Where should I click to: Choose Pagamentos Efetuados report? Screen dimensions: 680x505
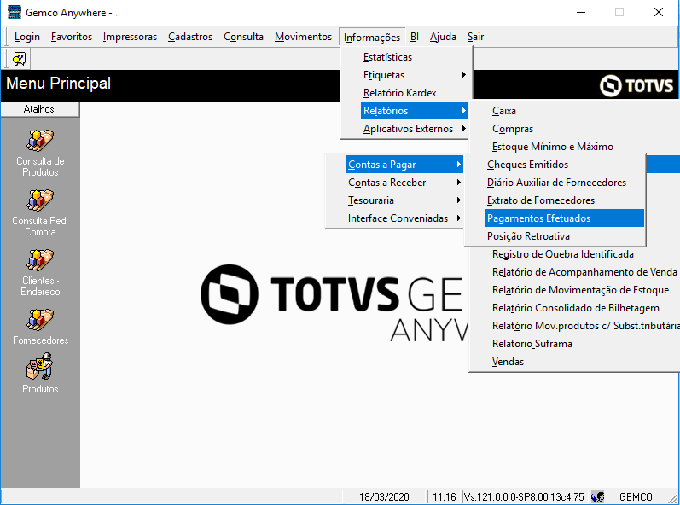pos(564,218)
